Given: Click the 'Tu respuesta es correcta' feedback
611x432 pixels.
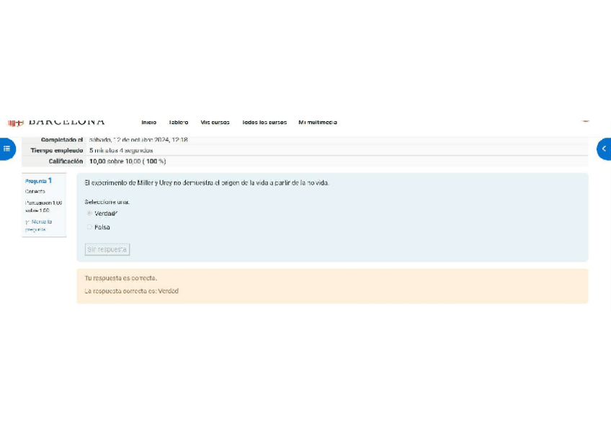Looking at the screenshot, I should pyautogui.click(x=121, y=278).
